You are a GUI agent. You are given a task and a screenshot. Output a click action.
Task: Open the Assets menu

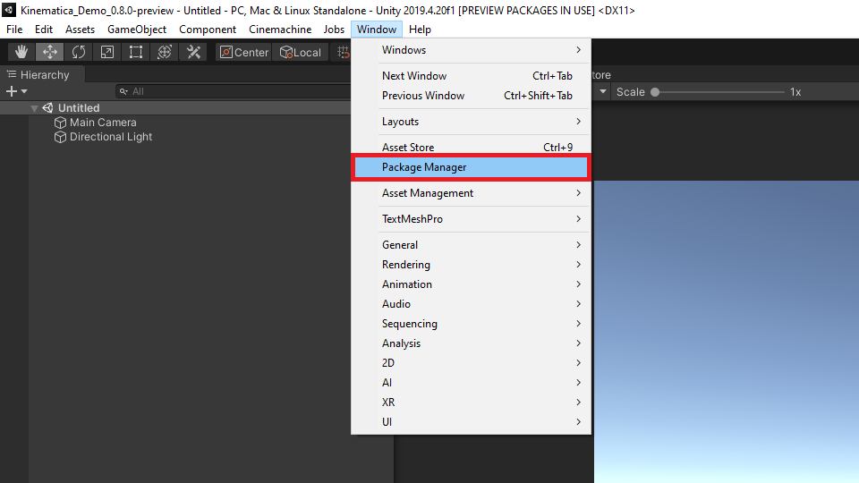[x=80, y=30]
